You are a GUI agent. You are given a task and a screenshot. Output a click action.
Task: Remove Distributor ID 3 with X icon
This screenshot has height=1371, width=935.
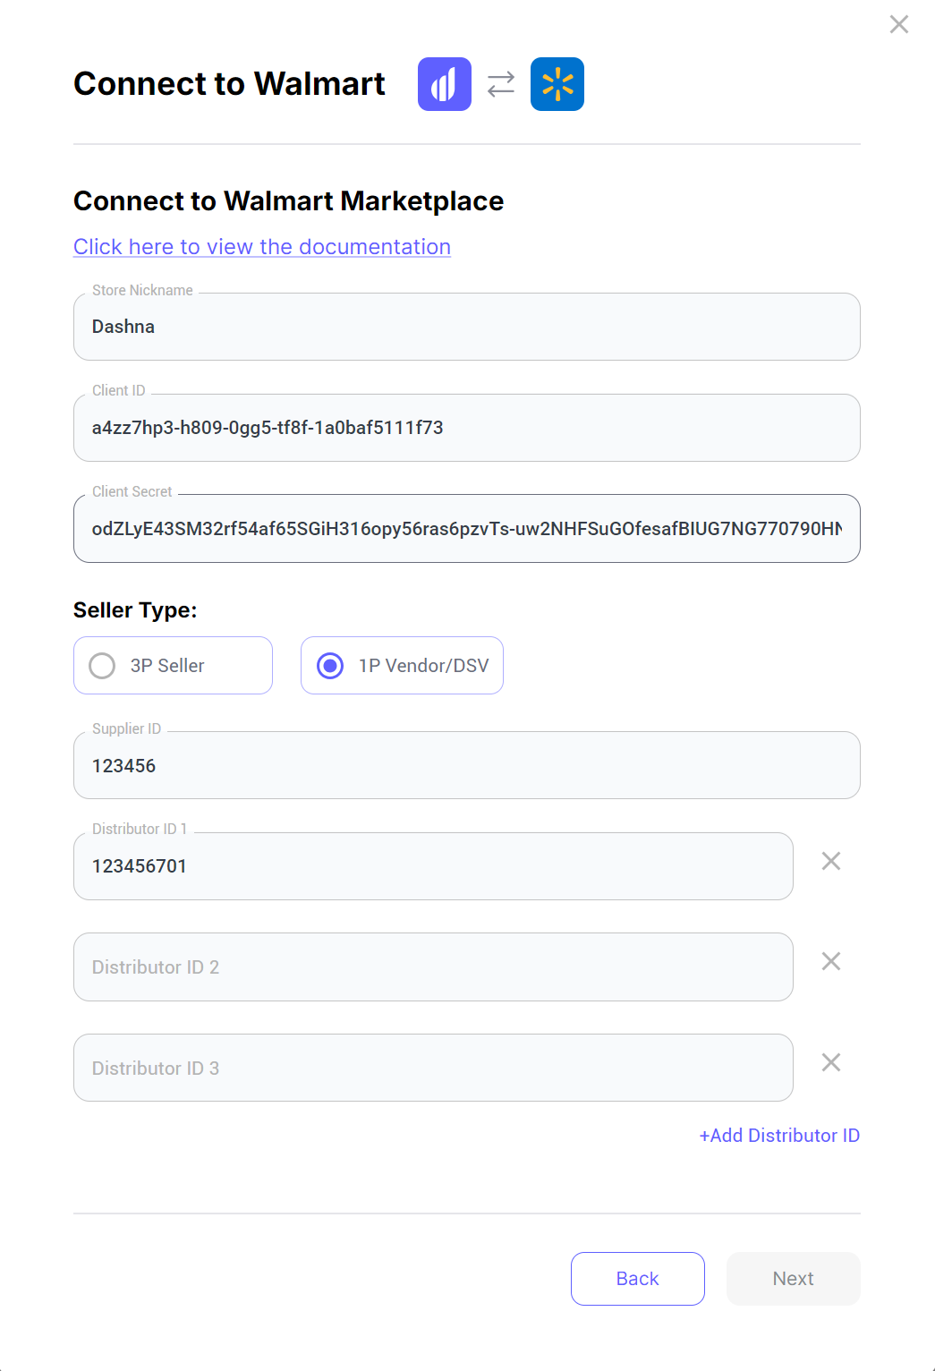click(831, 1062)
